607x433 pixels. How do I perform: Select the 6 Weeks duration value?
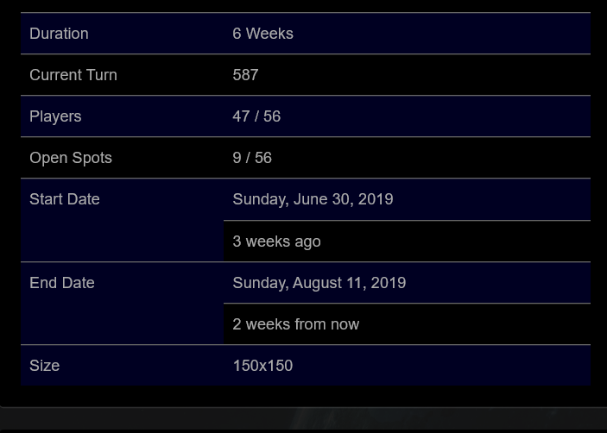click(x=262, y=34)
